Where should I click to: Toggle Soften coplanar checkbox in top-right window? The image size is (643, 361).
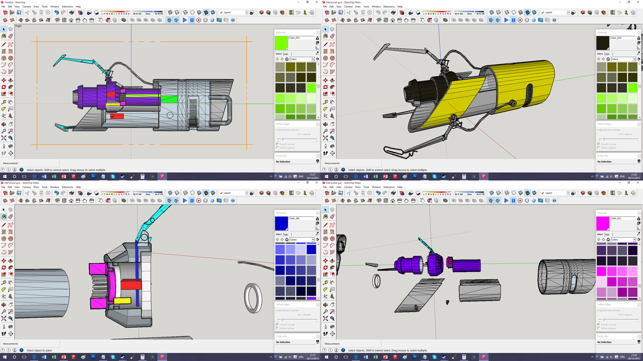[598, 148]
